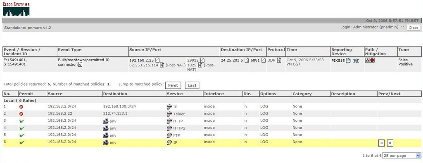The width and height of the screenshot is (423, 163).
Task: Click the False Positive tune link
Action: (x=406, y=62)
